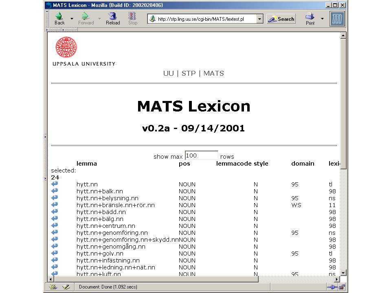
Task: Click the Search button
Action: (x=281, y=19)
